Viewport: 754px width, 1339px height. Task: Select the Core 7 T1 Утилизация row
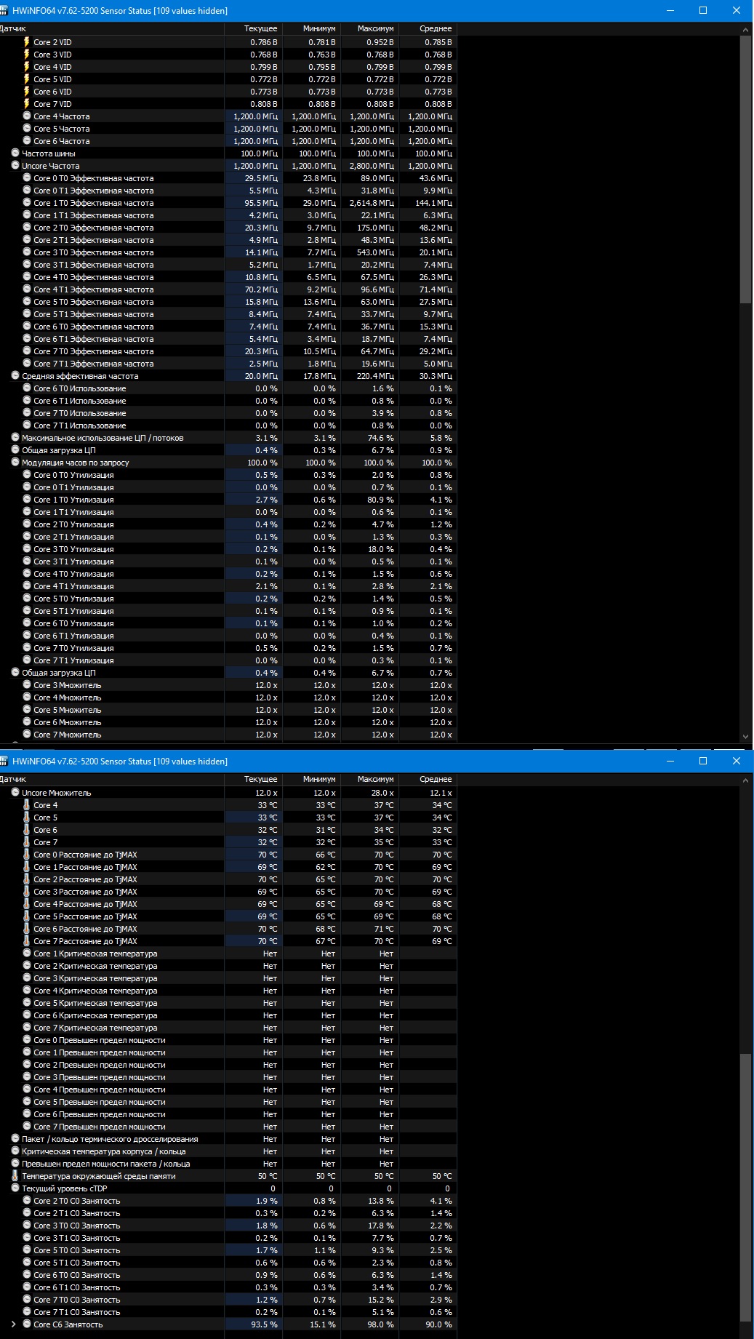228,660
